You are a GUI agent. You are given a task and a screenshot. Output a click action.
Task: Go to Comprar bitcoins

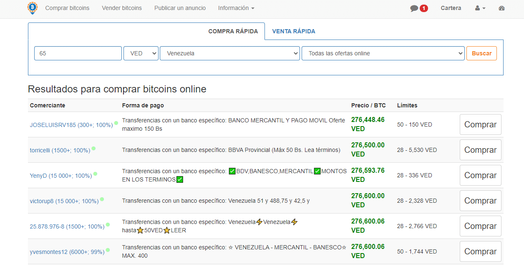[67, 8]
